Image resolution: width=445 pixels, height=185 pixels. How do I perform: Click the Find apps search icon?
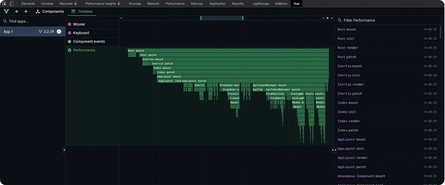[5, 21]
